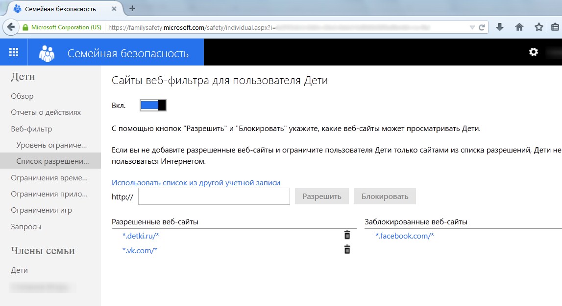Viewport: 562px width, 306px height.
Task: Bookmark this page with the star icon
Action: click(x=538, y=27)
